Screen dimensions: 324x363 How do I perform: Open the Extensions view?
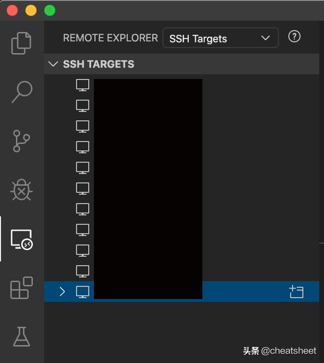click(21, 288)
